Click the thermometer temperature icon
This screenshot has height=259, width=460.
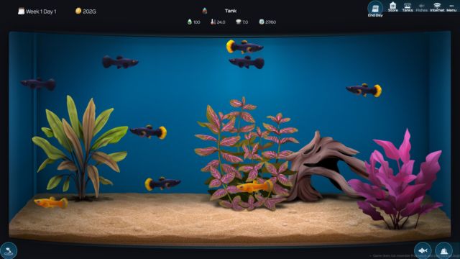pyautogui.click(x=213, y=22)
